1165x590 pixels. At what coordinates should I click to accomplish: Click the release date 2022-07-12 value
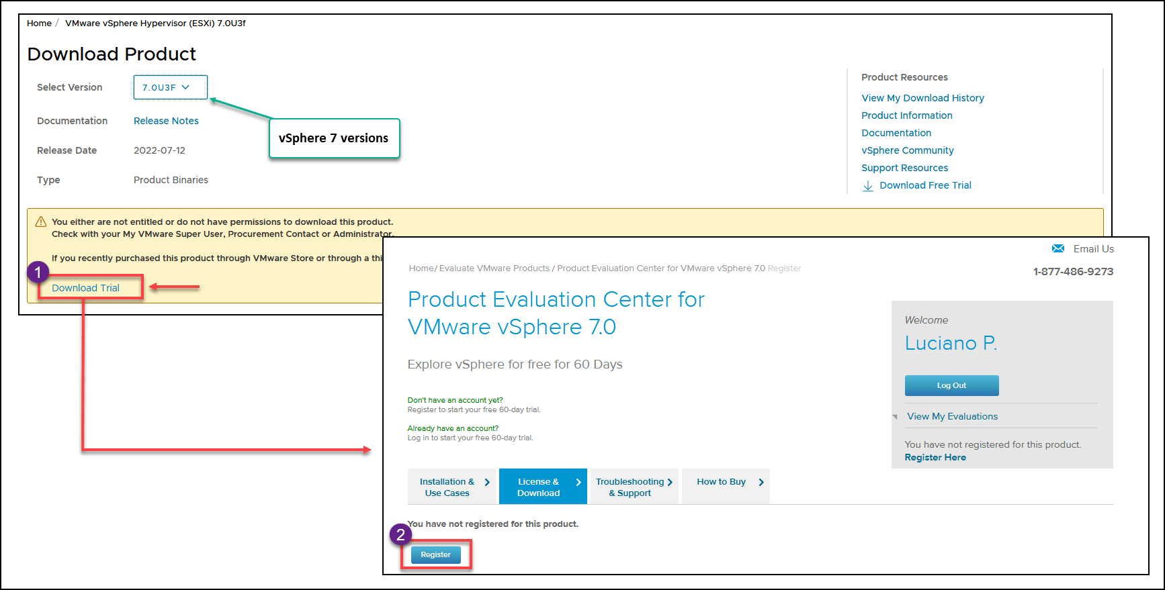(x=159, y=150)
